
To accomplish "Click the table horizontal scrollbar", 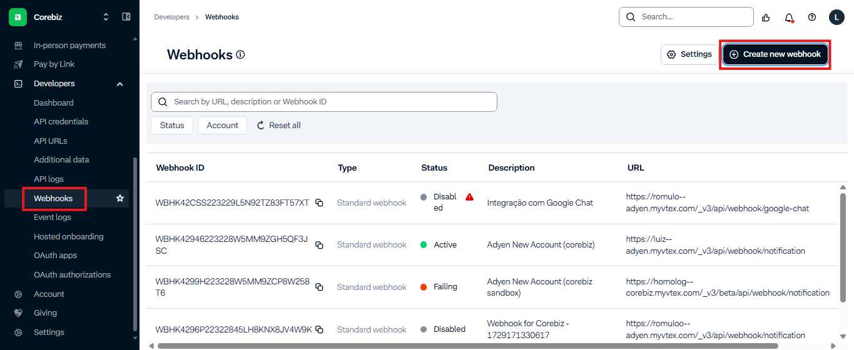I will (468, 346).
